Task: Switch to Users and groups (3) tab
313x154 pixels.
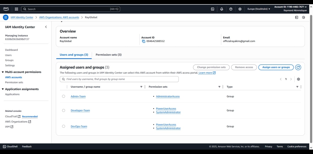Action: pyautogui.click(x=74, y=55)
